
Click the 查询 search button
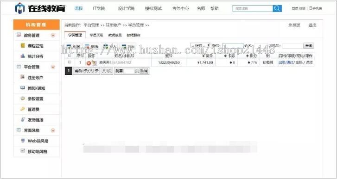(309, 46)
